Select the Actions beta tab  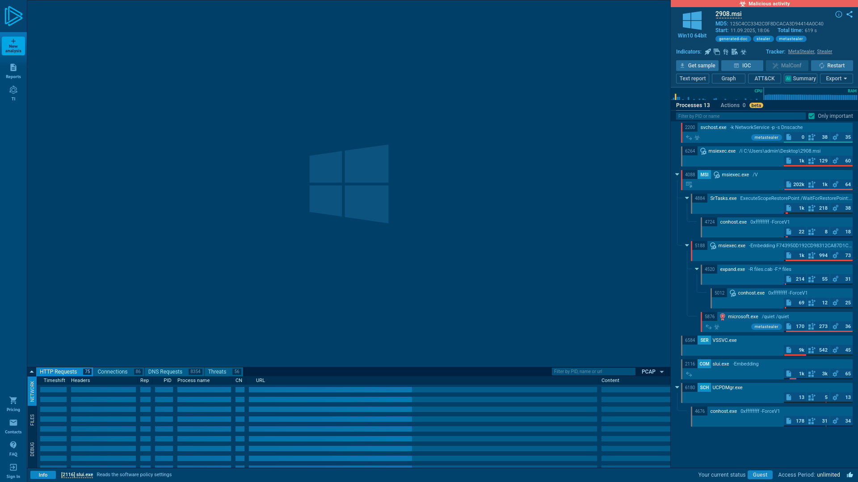(741, 105)
